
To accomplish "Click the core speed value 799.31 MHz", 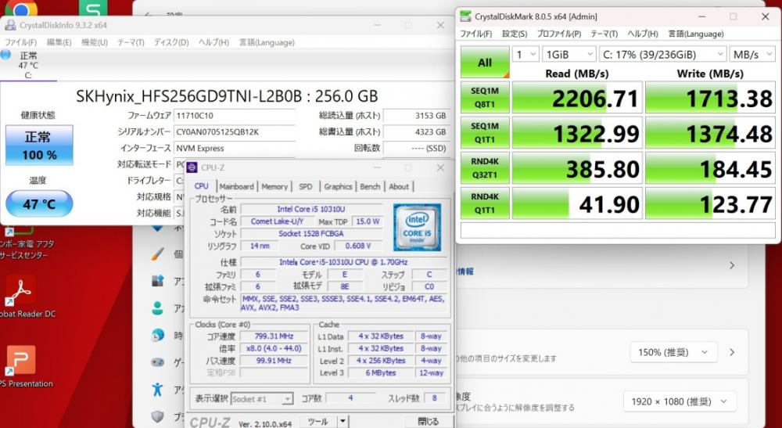I will click(273, 336).
